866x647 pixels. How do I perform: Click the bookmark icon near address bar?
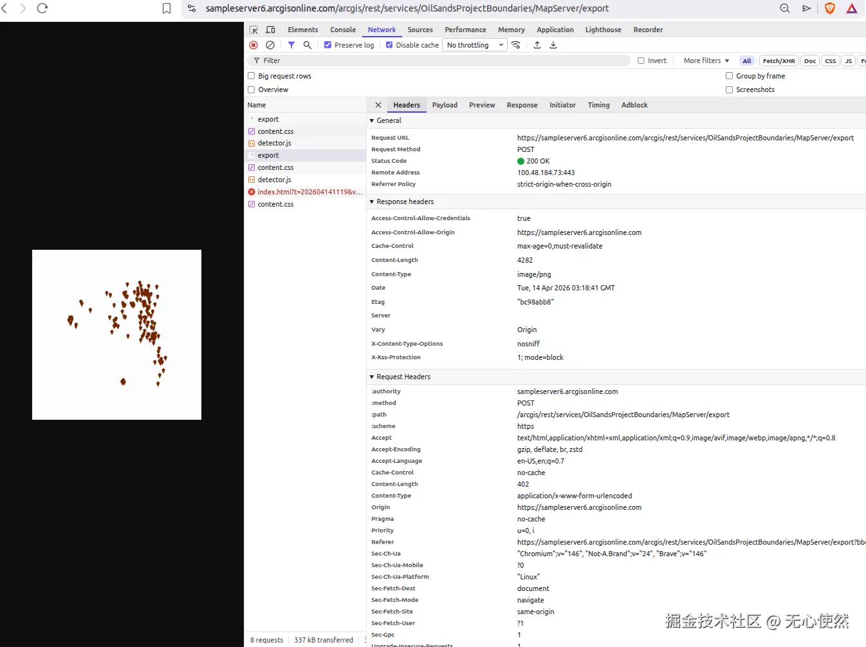pos(167,8)
